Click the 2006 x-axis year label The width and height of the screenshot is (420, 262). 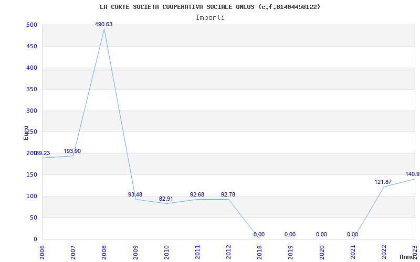[x=42, y=252]
